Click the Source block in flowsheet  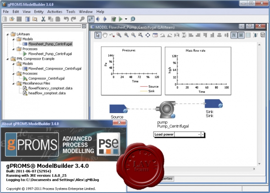coord(118,109)
